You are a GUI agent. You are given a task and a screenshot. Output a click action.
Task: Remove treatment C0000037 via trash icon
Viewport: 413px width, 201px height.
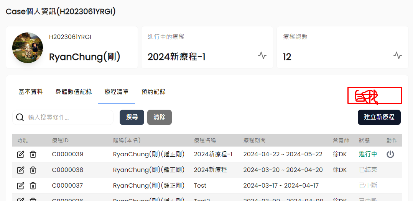click(33, 186)
